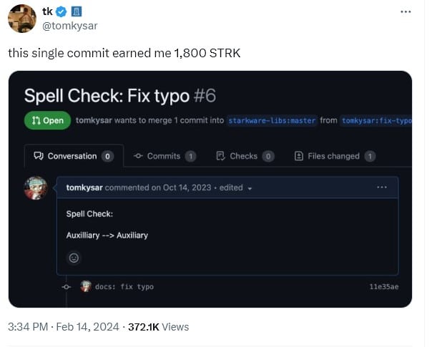Open the tomkysar:fix-typo branch link

(x=376, y=120)
